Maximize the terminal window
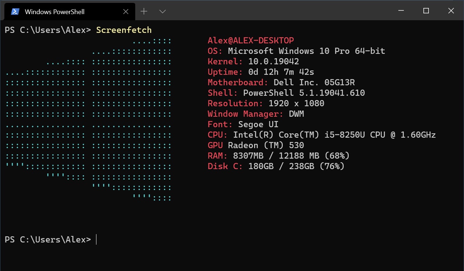 coord(426,11)
